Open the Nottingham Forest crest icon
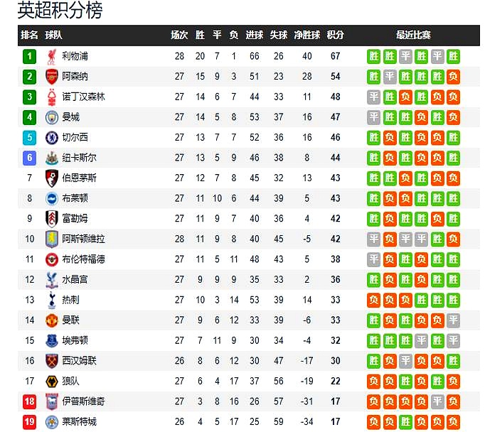Image resolution: width=485 pixels, height=432 pixels. point(51,97)
